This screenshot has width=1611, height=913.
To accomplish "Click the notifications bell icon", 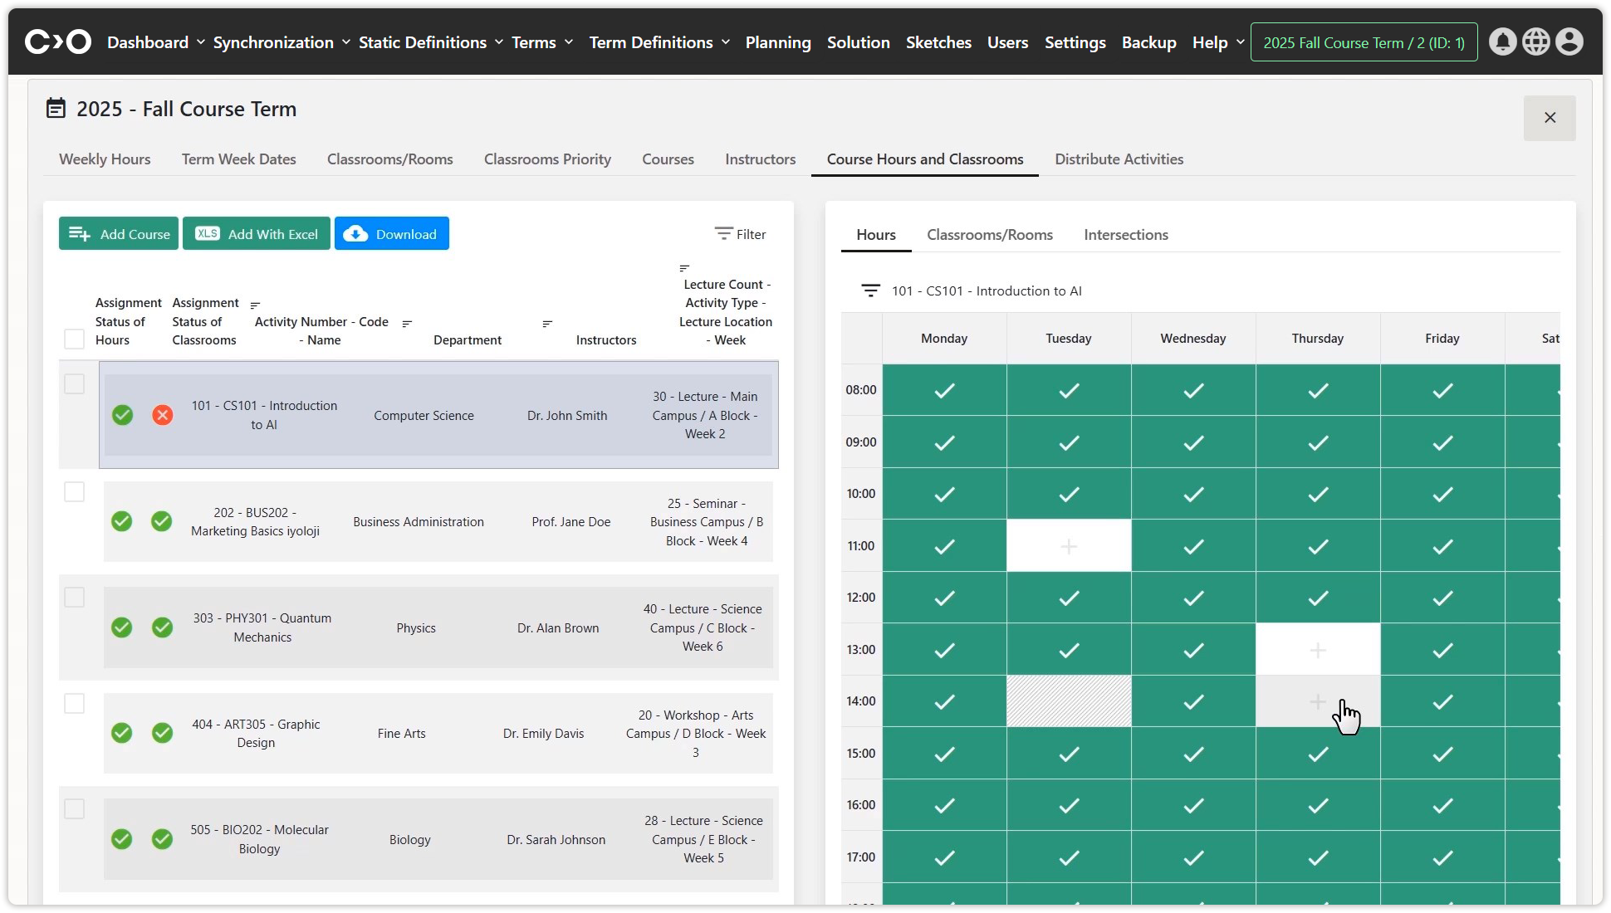I will pyautogui.click(x=1502, y=42).
